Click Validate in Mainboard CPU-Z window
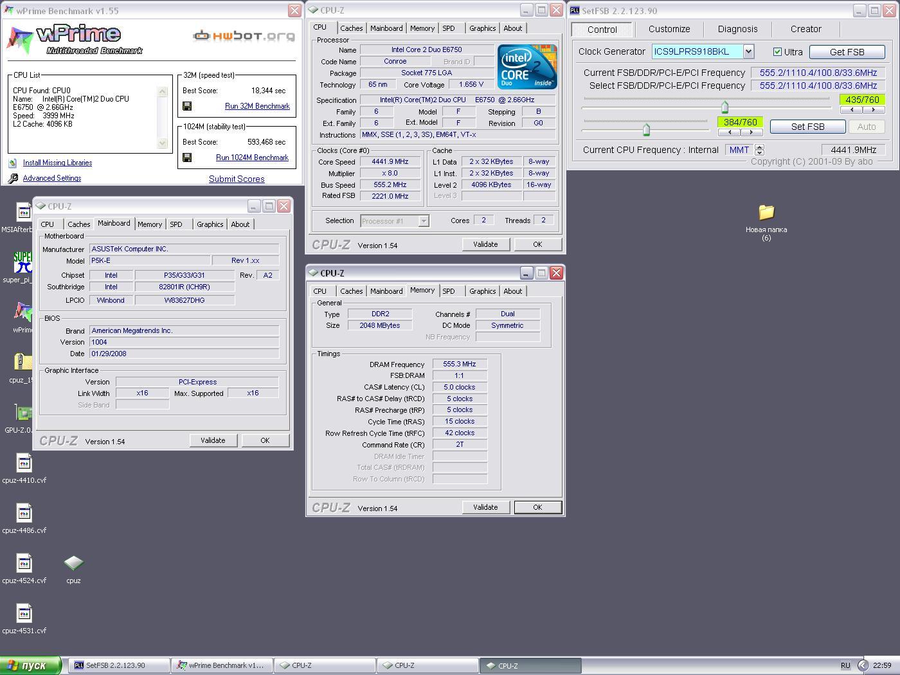The image size is (900, 675). coord(213,440)
